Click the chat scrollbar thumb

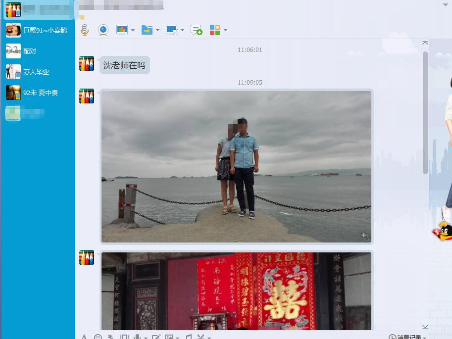tap(425, 113)
